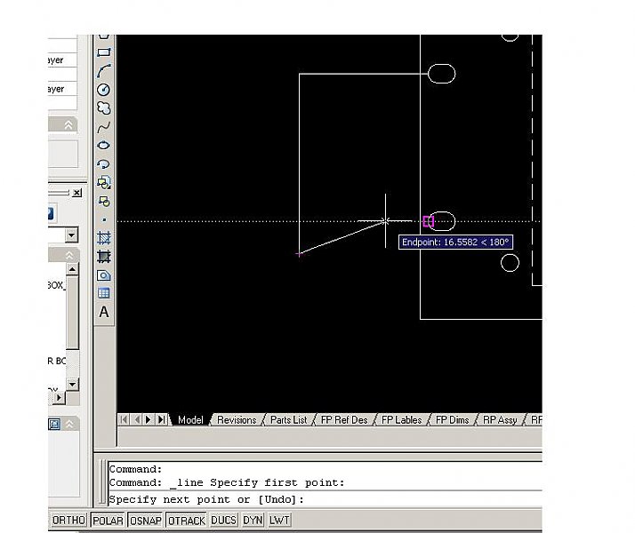Open the FP Dims layout tab
Screen dimensions: 635x533
point(452,420)
